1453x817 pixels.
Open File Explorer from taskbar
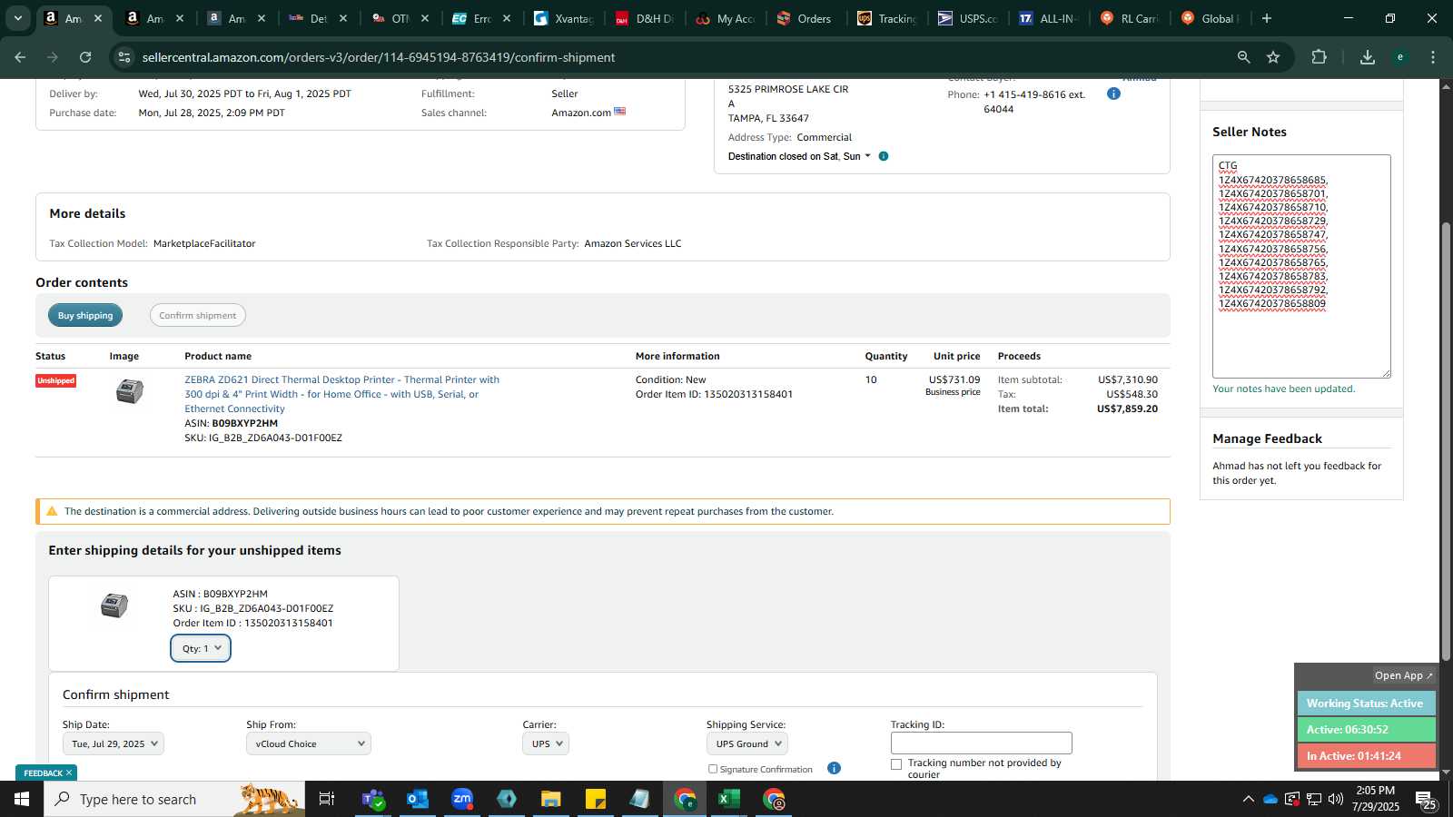click(551, 799)
